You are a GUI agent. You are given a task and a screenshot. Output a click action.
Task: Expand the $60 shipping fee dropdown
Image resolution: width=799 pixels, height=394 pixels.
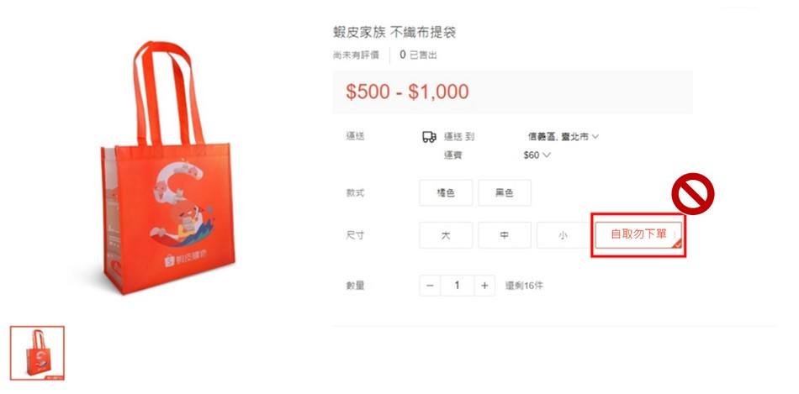coord(537,155)
